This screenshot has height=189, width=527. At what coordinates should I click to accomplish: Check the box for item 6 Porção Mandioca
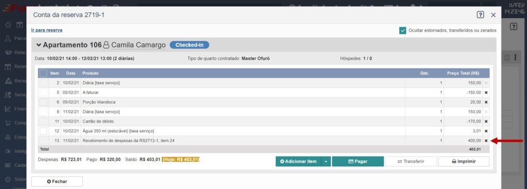43,102
